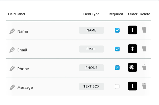Delete the Name field with trash icon

coord(144,30)
